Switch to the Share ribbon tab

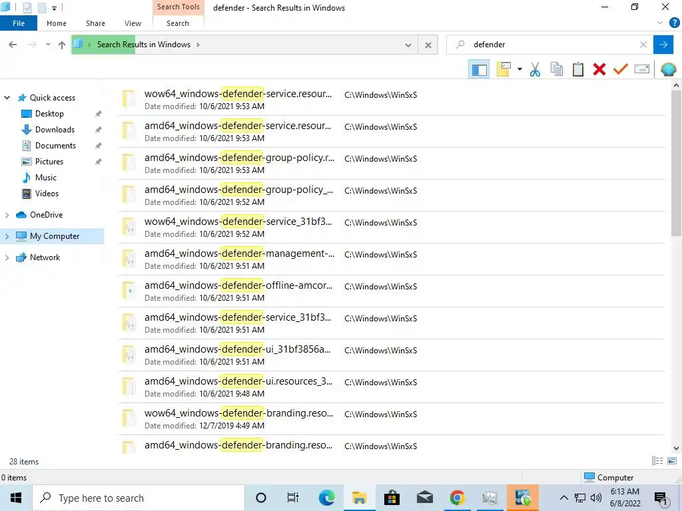(x=95, y=23)
